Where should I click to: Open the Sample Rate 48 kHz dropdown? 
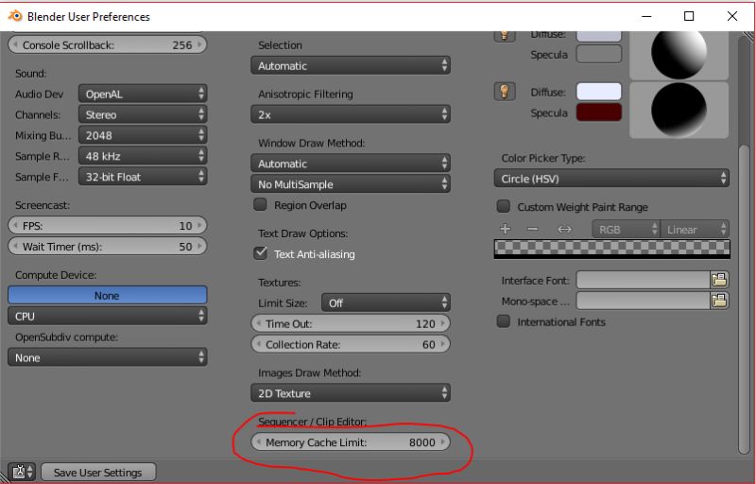point(143,156)
